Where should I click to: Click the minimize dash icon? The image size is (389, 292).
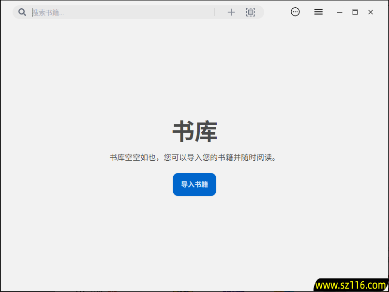tap(340, 12)
